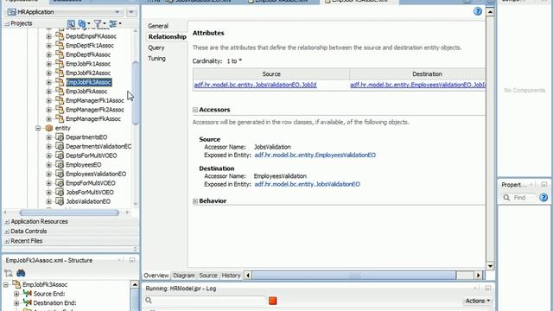
Task: Open the HRApplication selector dropdown
Action: [x=117, y=12]
